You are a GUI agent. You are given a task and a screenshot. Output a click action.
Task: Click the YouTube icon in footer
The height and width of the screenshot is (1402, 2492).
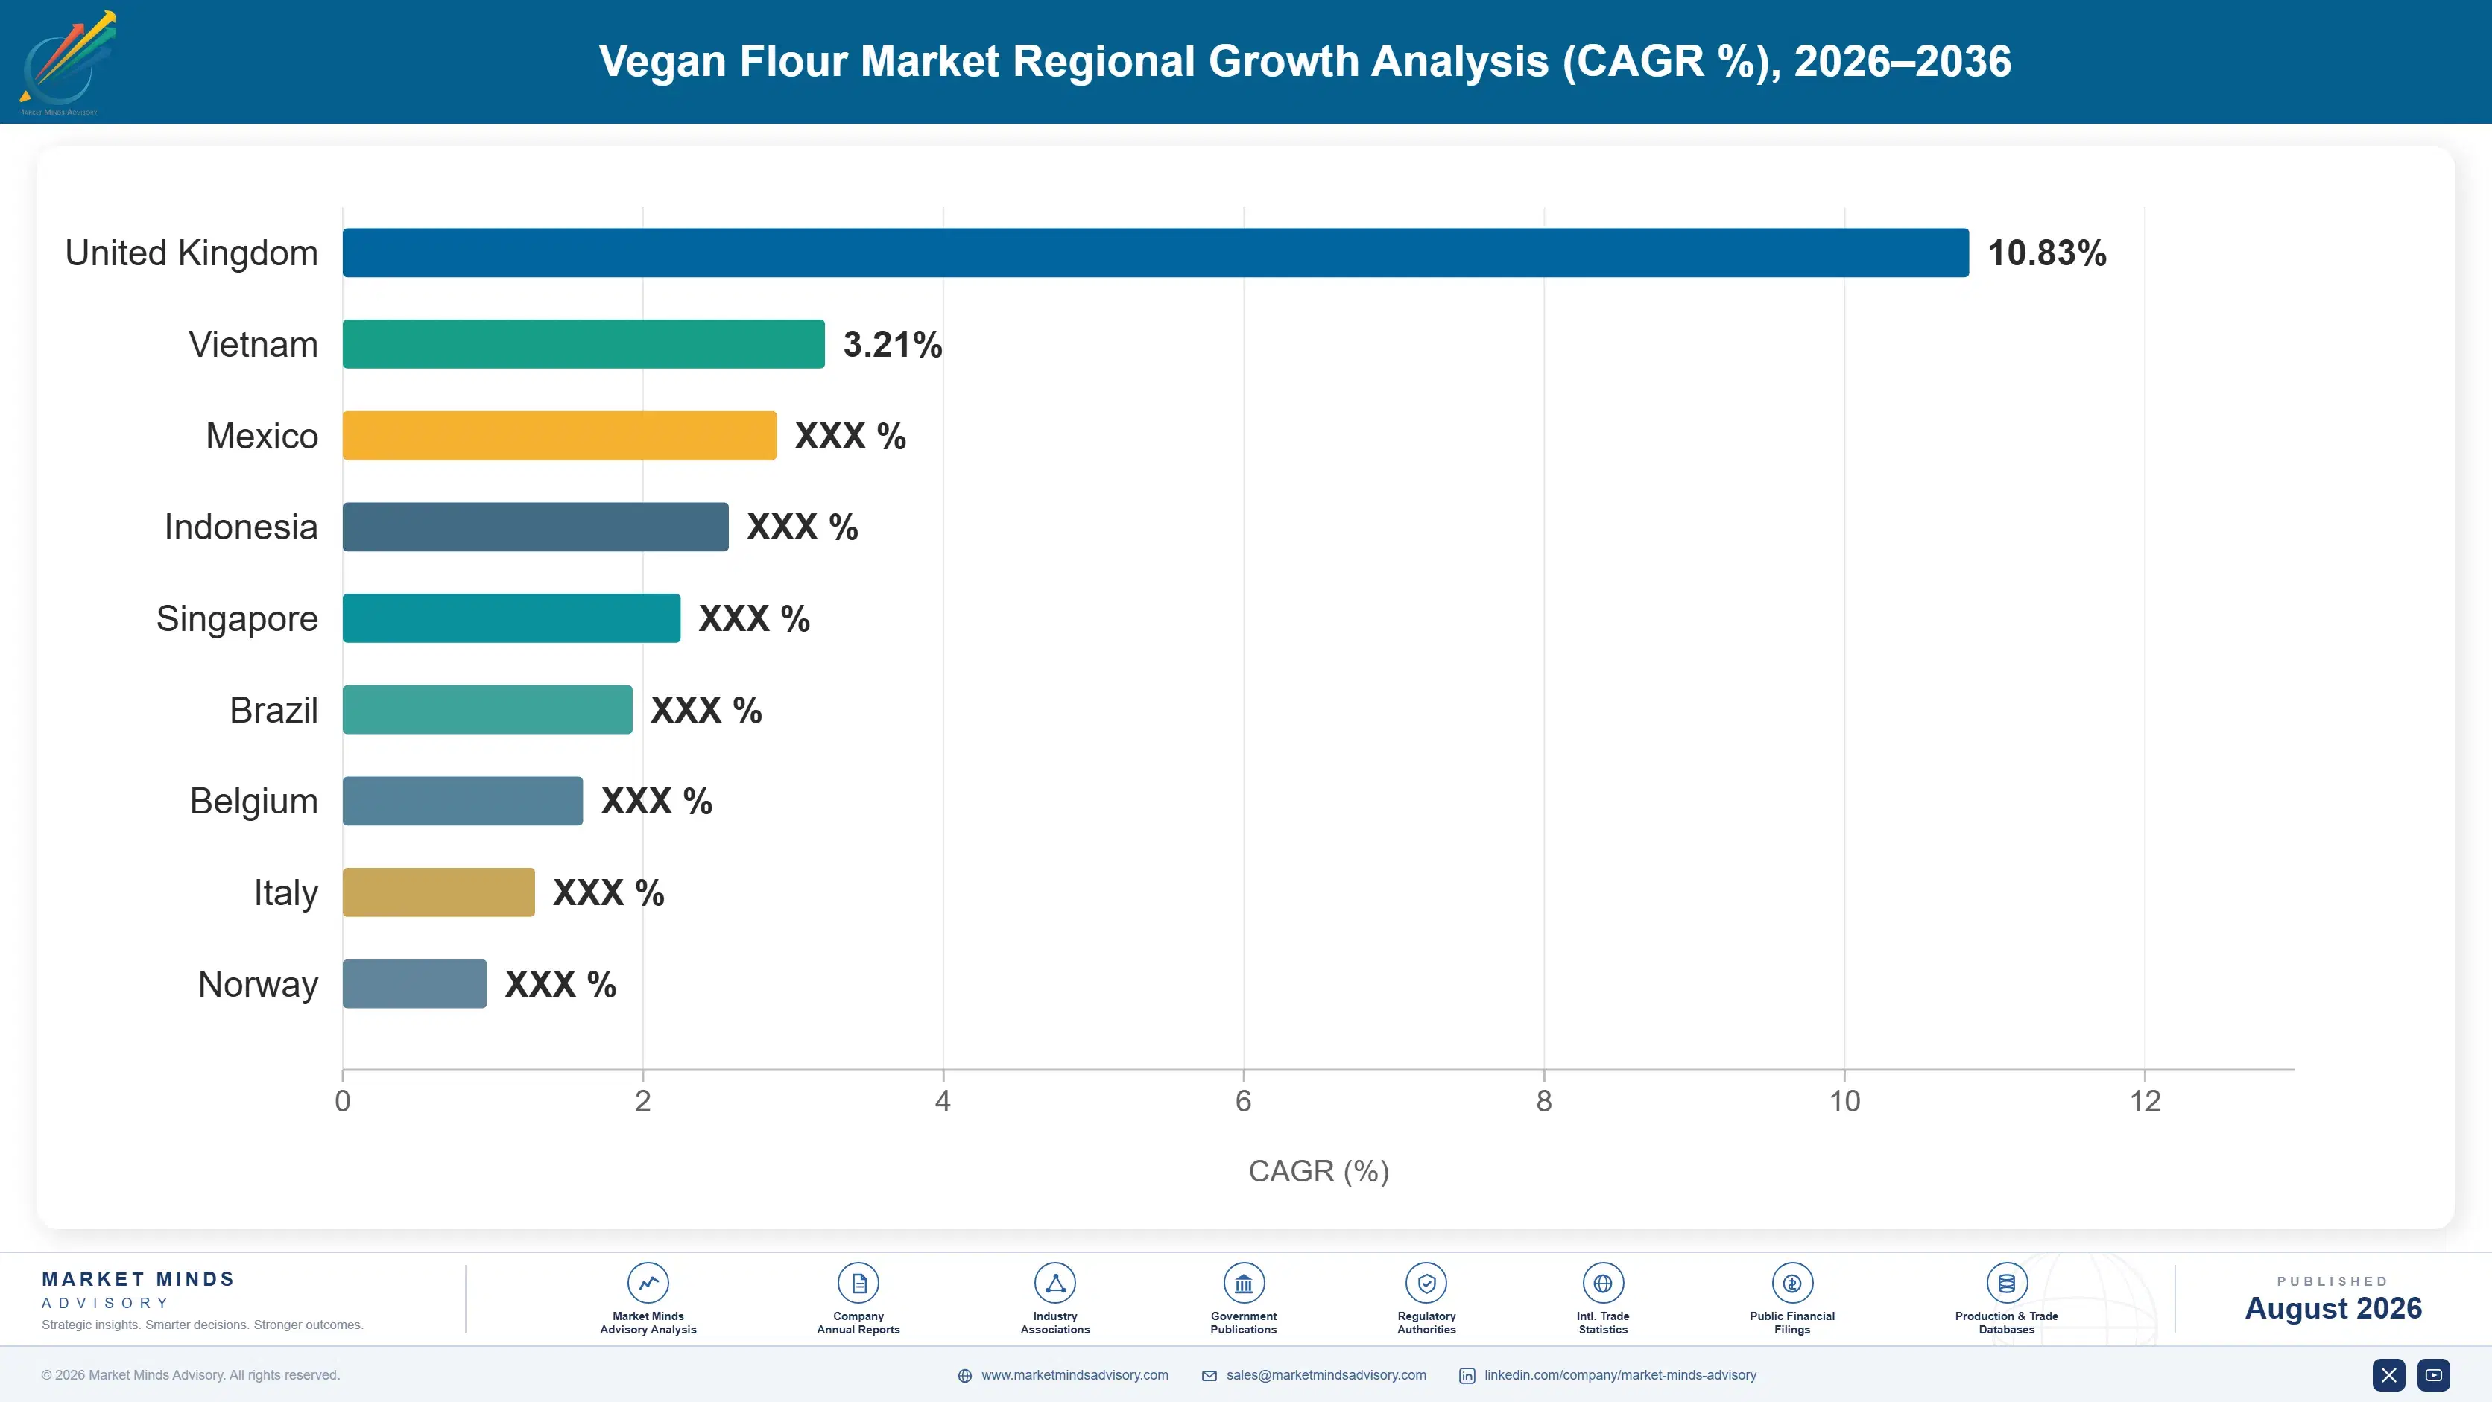[x=2434, y=1375]
